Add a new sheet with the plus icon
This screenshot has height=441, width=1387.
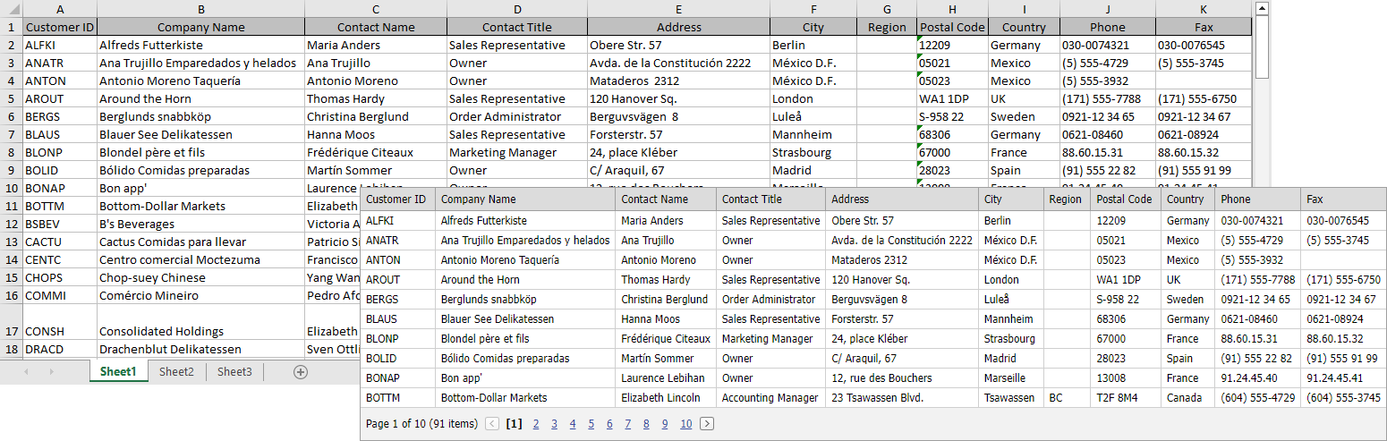point(301,372)
